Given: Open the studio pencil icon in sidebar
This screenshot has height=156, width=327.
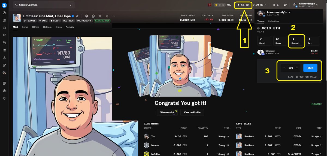Looking at the screenshot, I should (4, 65).
